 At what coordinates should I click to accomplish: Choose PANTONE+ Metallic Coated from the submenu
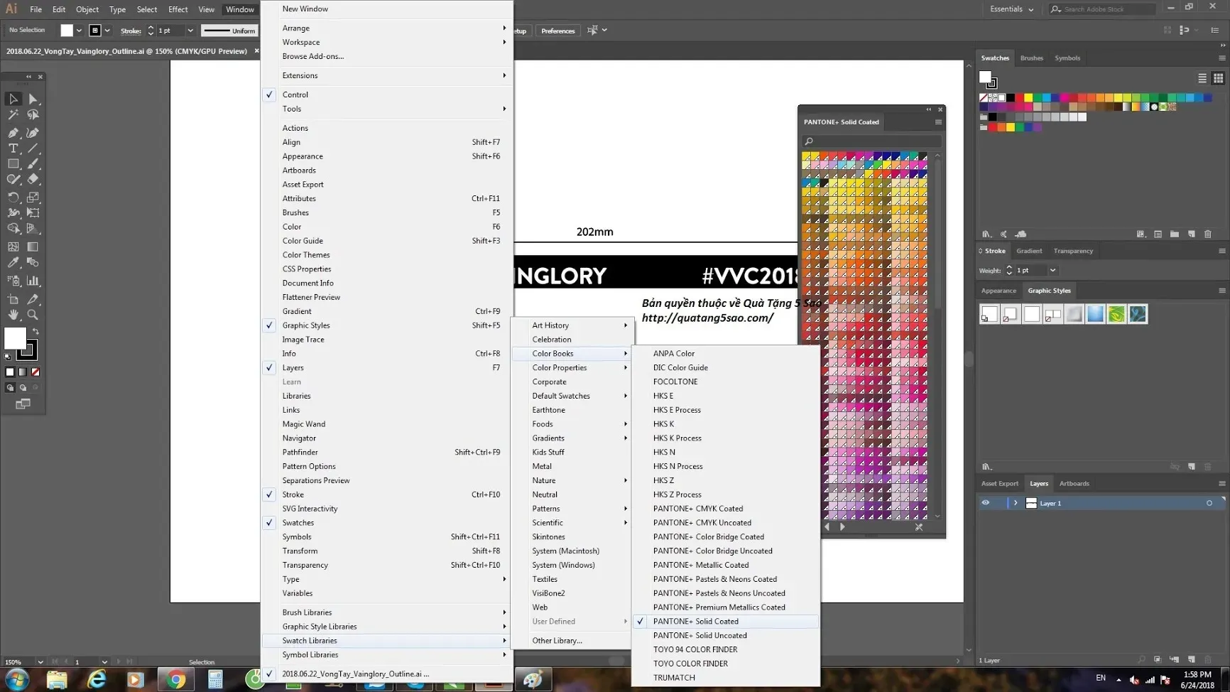click(702, 564)
